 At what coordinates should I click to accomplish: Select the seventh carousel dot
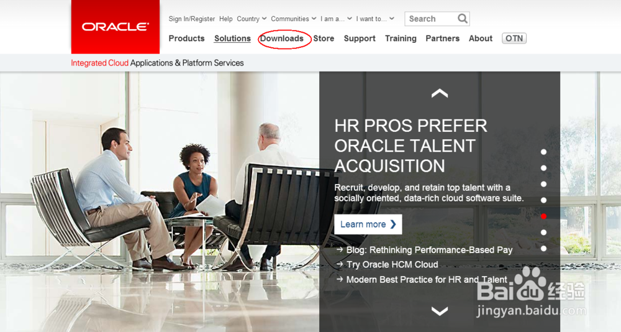coord(544,249)
